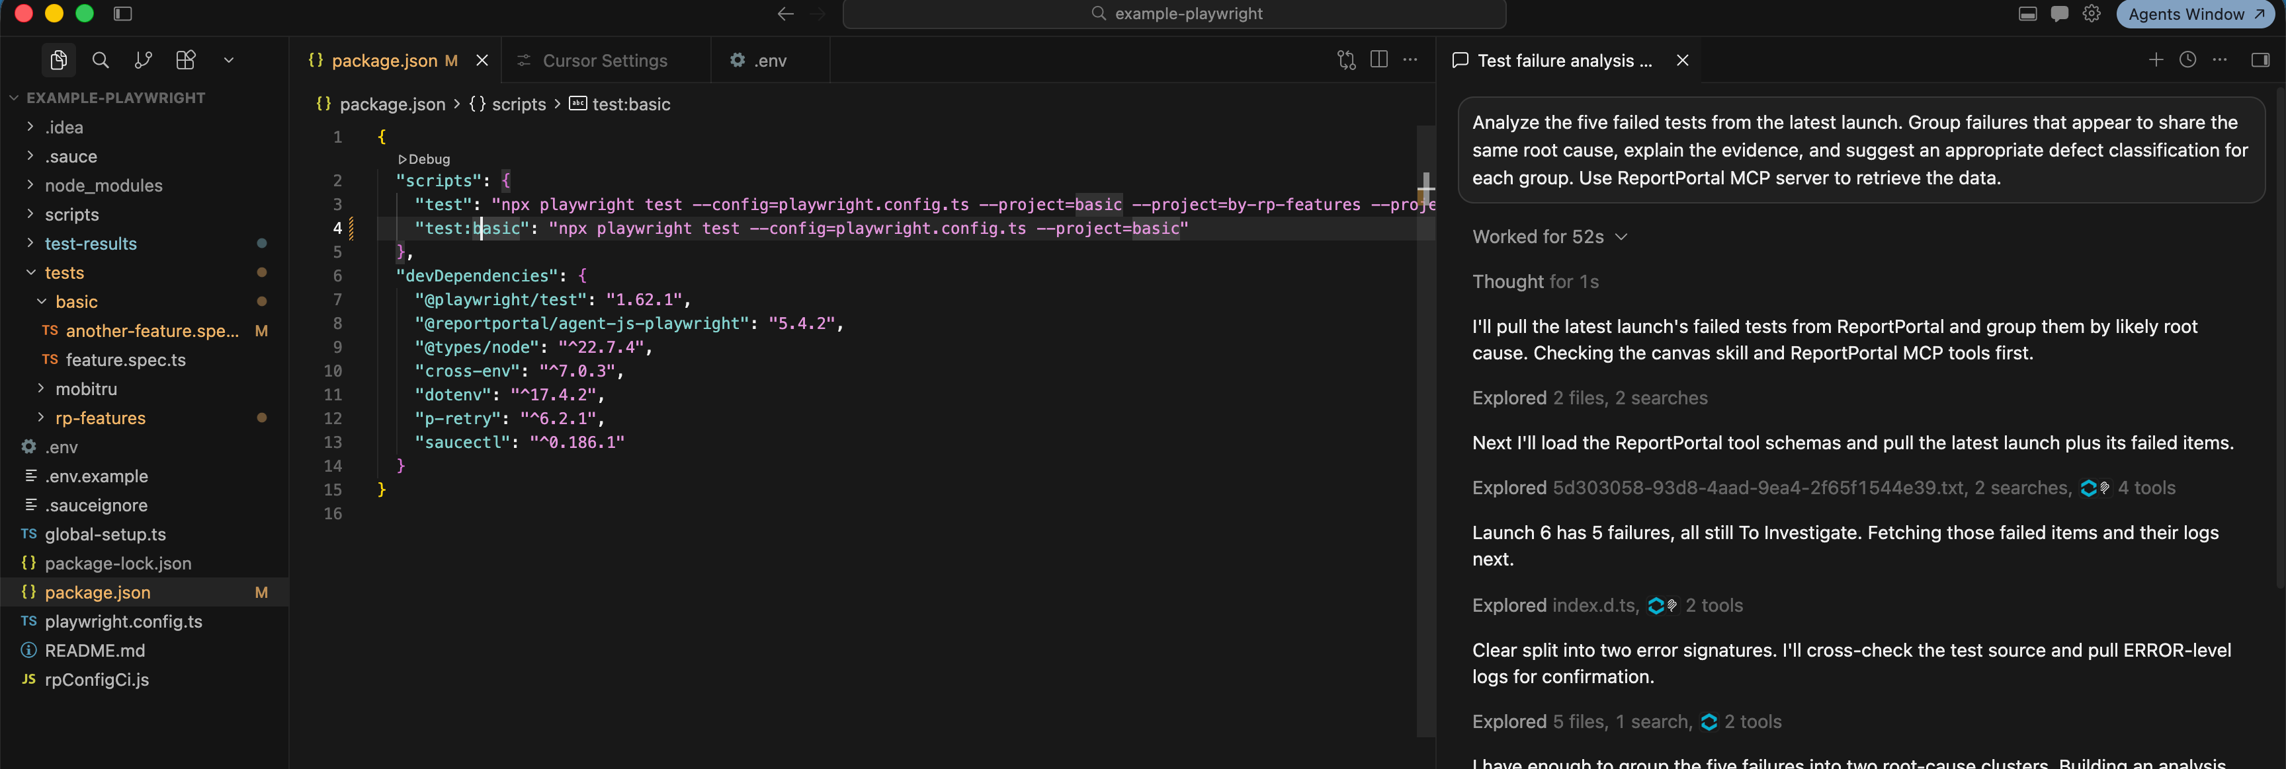Viewport: 2286px width, 769px height.
Task: Go forward with navigation arrow
Action: pos(818,13)
